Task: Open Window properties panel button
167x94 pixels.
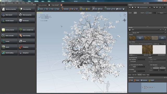Action: coord(9,9)
